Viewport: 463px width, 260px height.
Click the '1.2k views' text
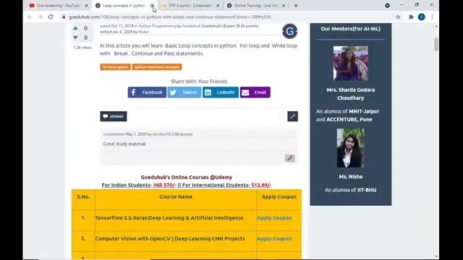pyautogui.click(x=82, y=48)
